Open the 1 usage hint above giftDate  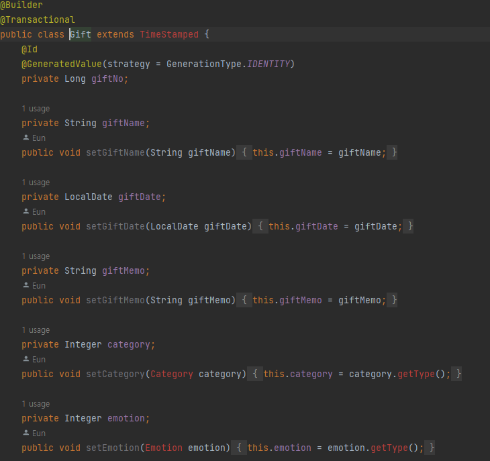coord(36,183)
